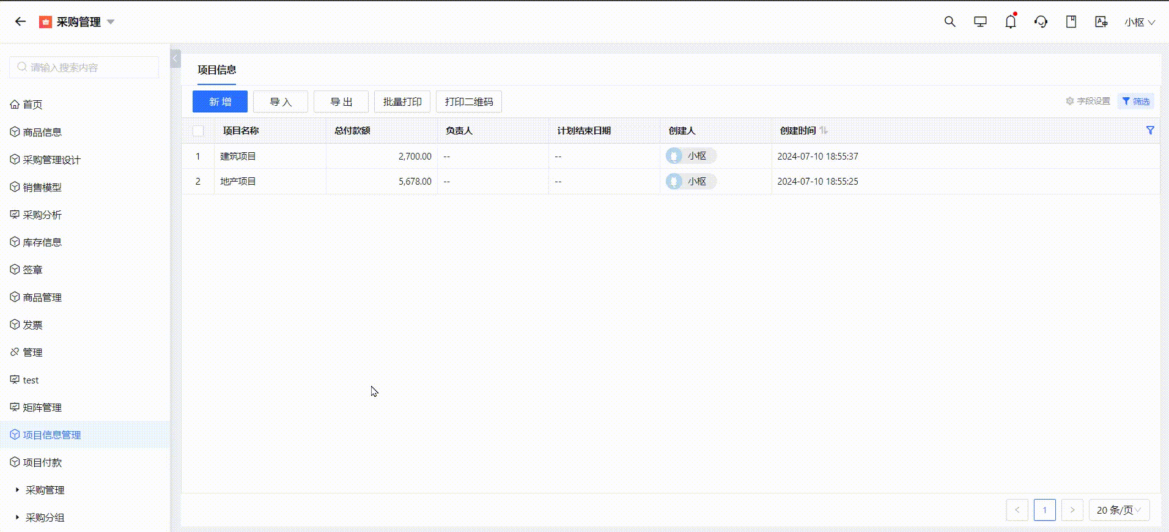1169x532 pixels.
Task: Click the add-user icon in the header
Action: click(x=1101, y=21)
